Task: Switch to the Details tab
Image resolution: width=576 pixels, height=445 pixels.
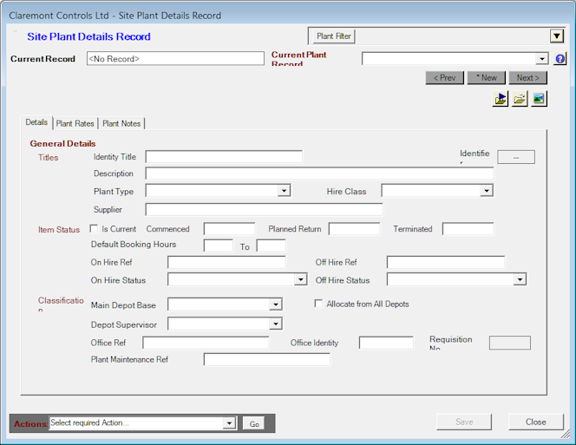Action: click(36, 122)
